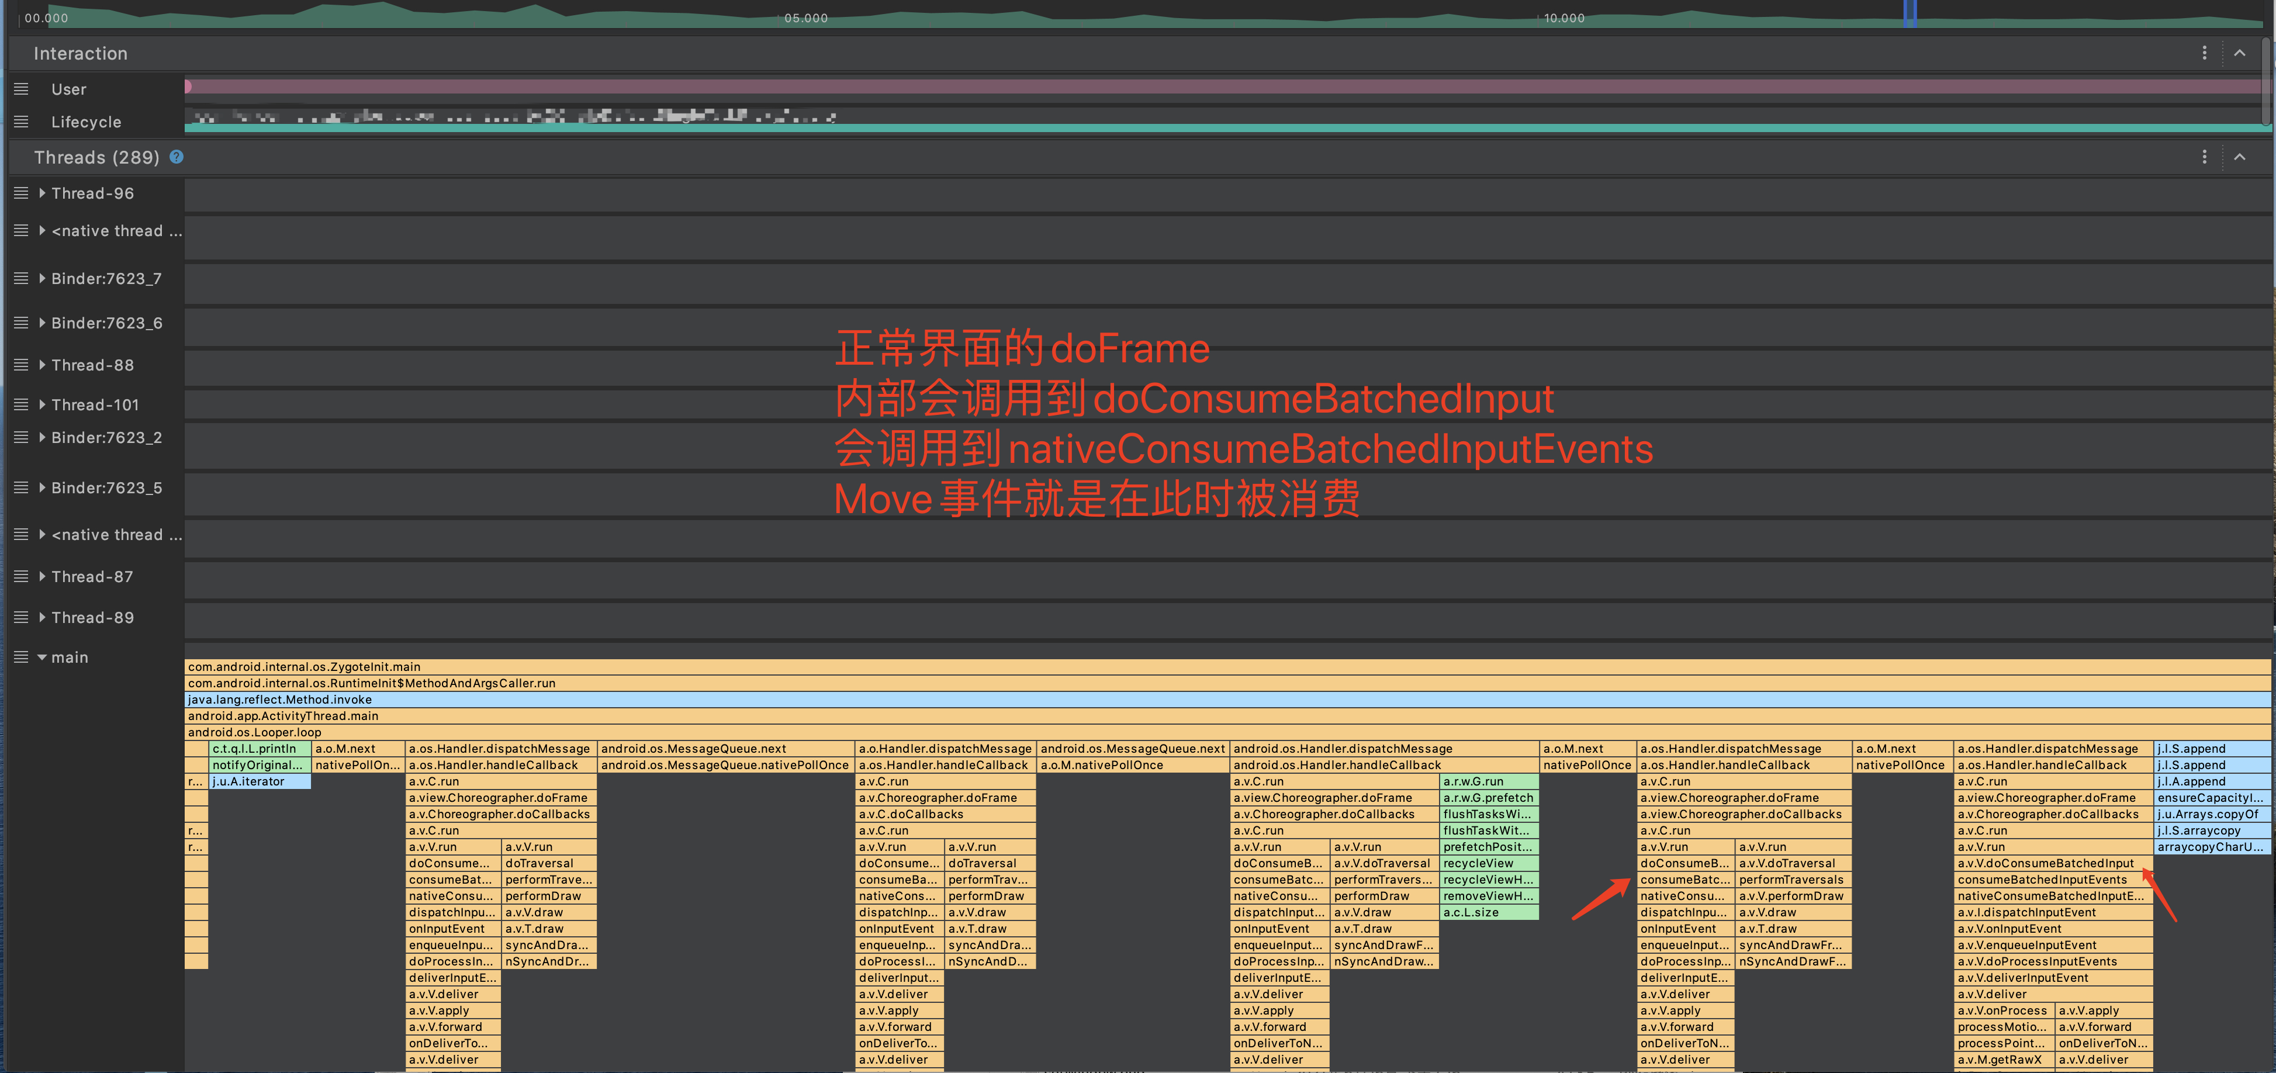This screenshot has height=1073, width=2276.
Task: Collapse the Threads section with its chevron
Action: tap(2241, 157)
